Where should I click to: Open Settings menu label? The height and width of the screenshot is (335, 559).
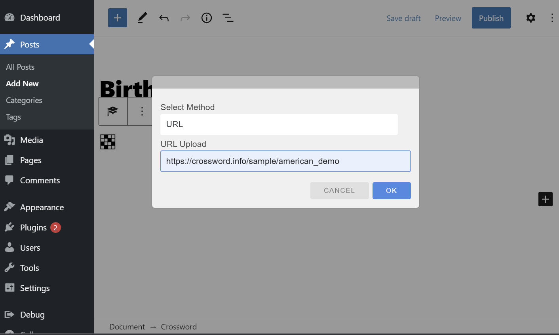coord(35,288)
